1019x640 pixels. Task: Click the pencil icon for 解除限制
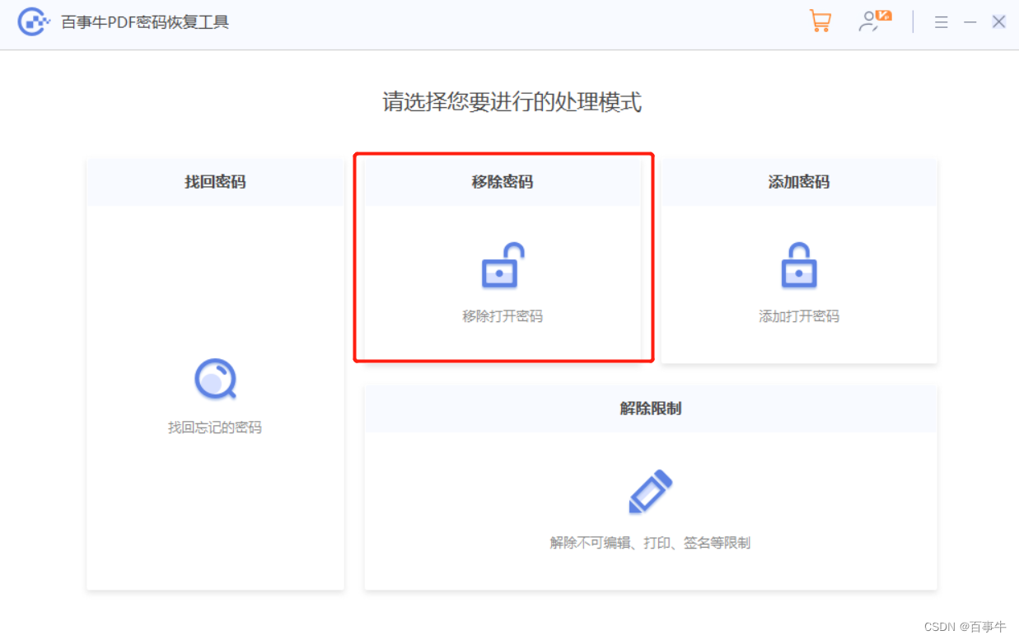[650, 492]
